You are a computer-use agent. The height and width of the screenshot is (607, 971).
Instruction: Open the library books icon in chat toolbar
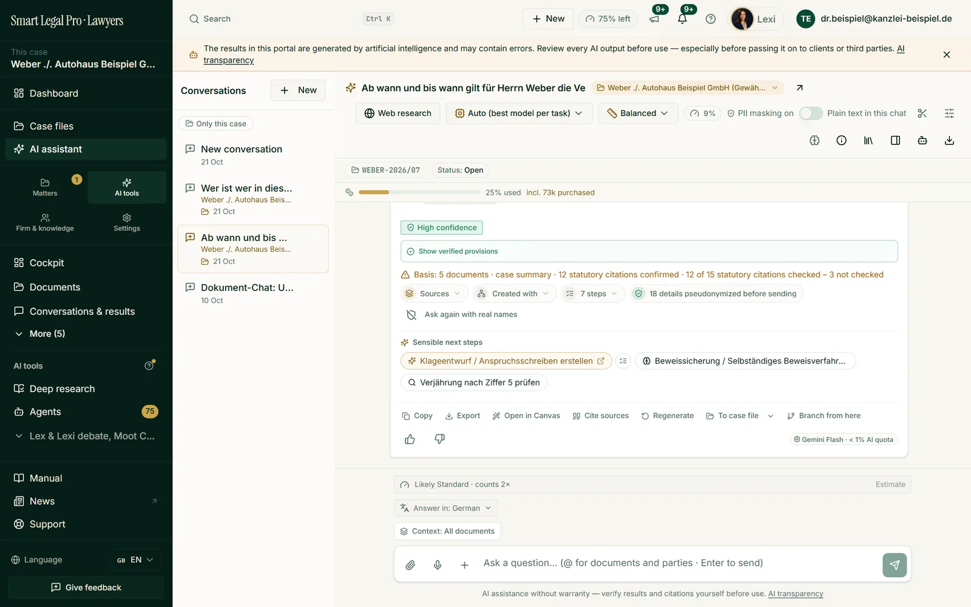(868, 140)
